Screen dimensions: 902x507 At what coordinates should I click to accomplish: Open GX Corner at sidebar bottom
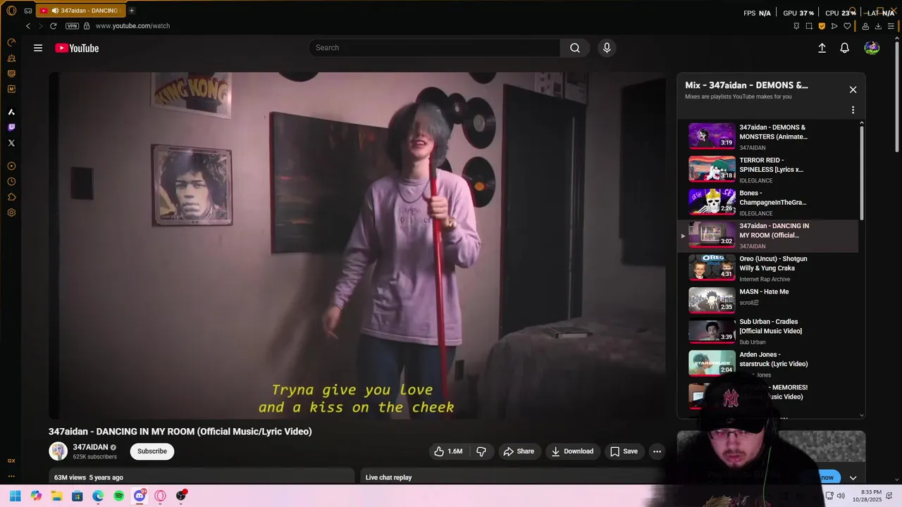pyautogui.click(x=11, y=461)
